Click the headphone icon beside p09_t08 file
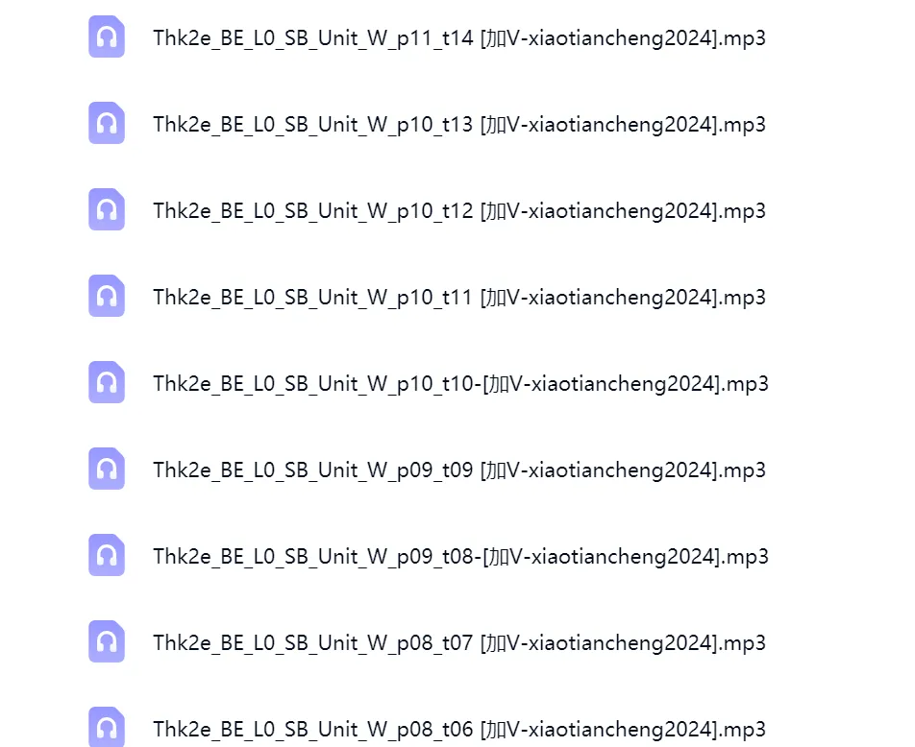 click(x=106, y=555)
